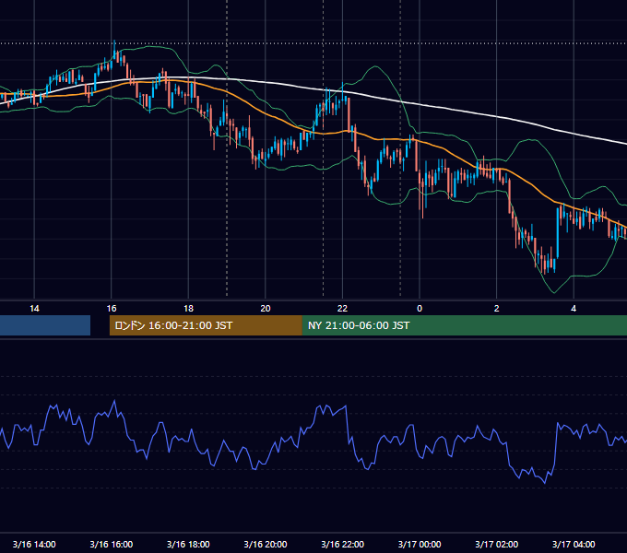The width and height of the screenshot is (627, 553).
Task: Click the 3/17 00:00 timestamp label
Action: pyautogui.click(x=420, y=544)
